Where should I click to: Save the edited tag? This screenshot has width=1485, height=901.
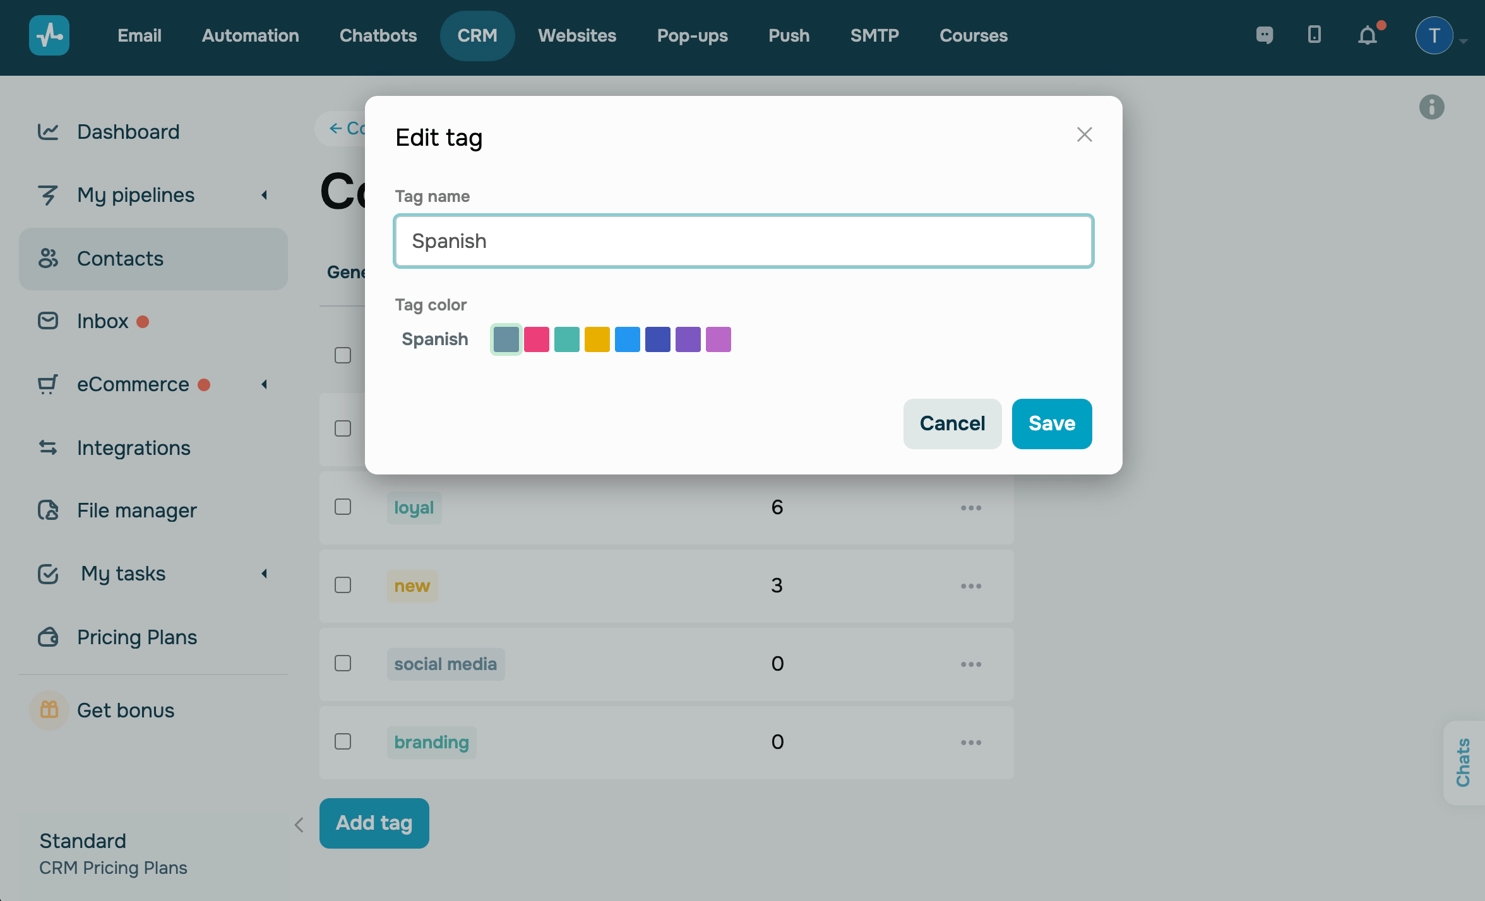pyautogui.click(x=1051, y=423)
